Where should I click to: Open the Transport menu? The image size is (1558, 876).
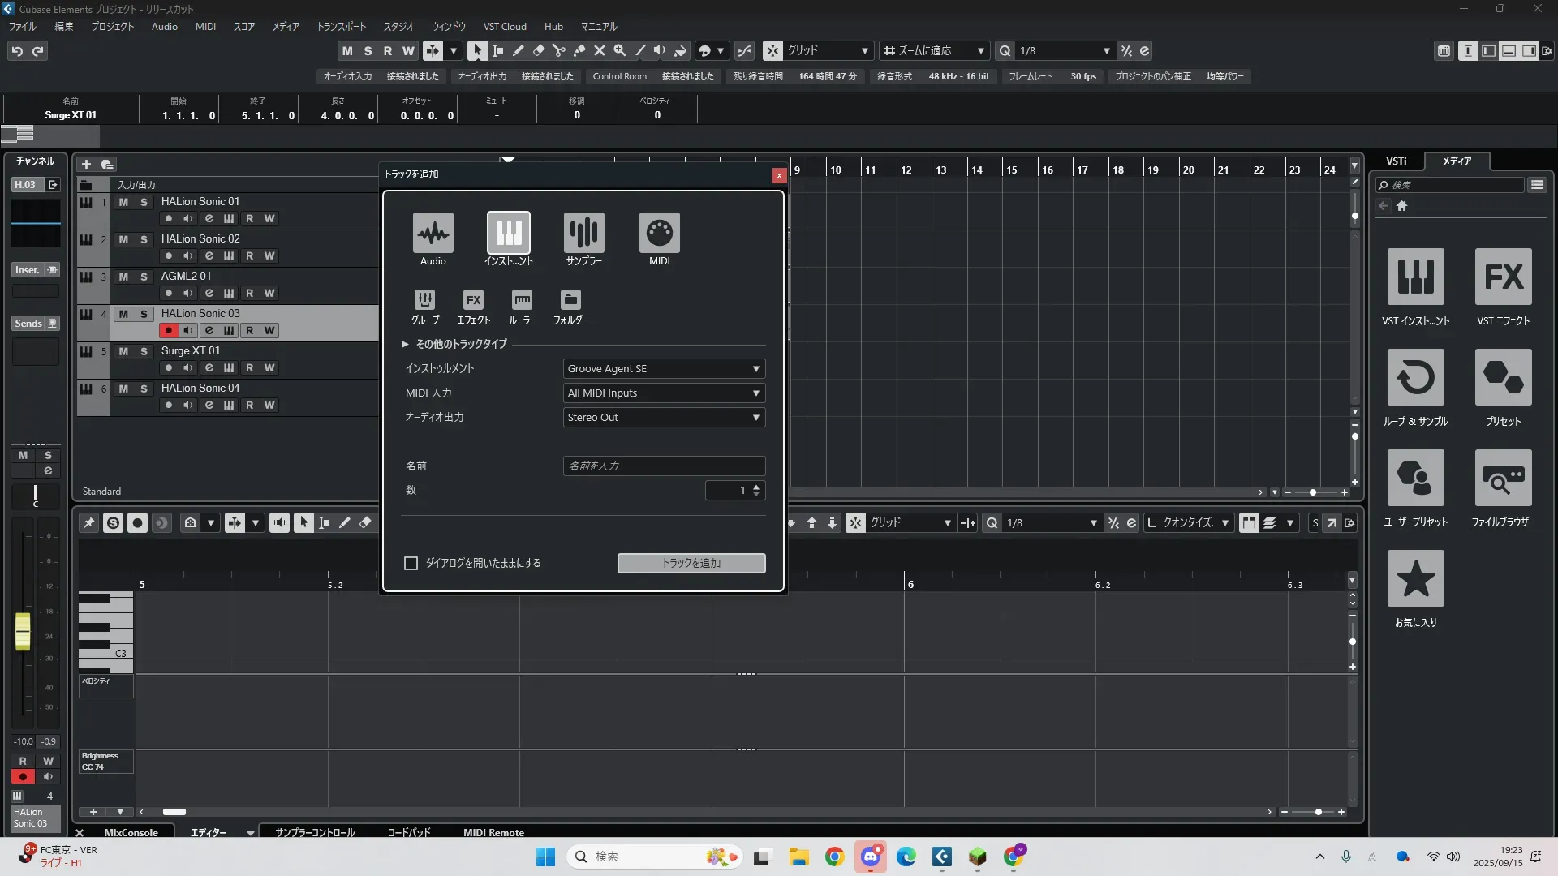click(341, 27)
